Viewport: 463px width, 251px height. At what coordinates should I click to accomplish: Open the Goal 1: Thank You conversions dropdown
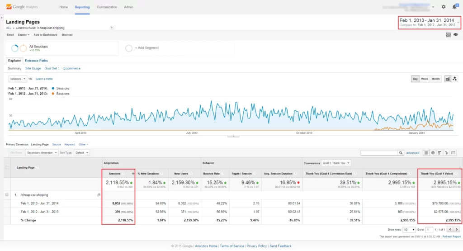[x=336, y=163]
